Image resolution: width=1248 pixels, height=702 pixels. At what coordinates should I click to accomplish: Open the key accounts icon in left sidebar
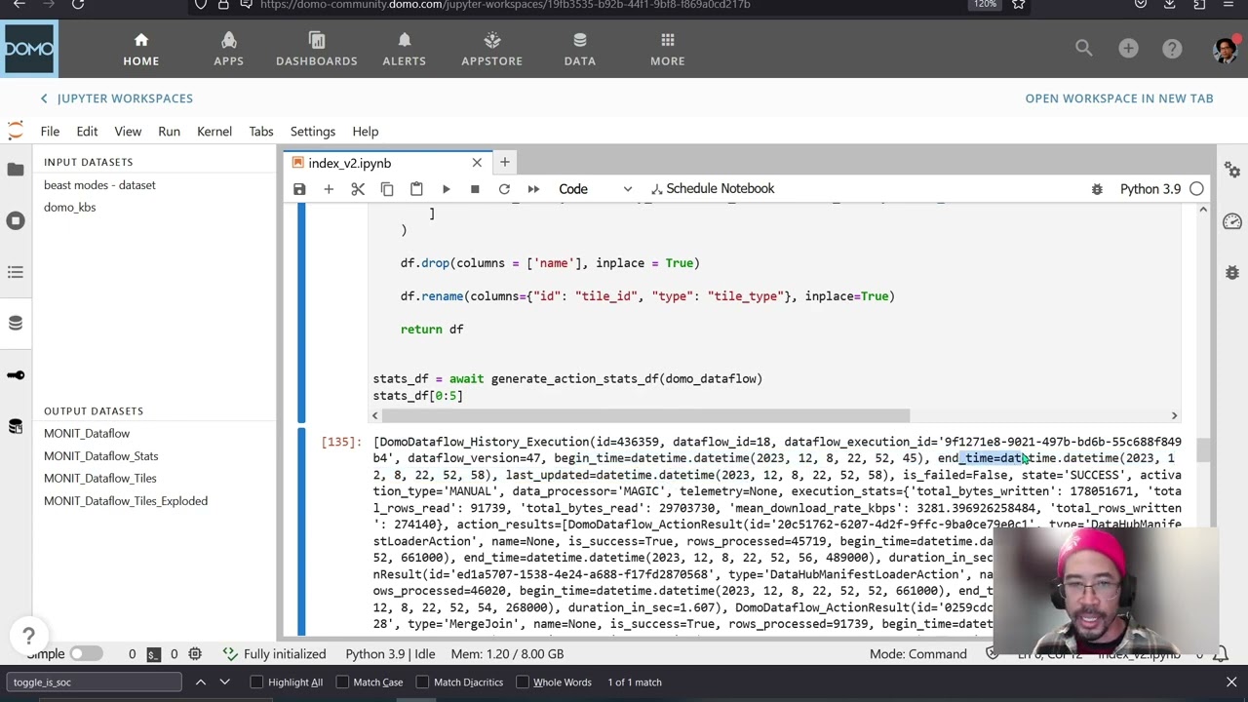[16, 374]
